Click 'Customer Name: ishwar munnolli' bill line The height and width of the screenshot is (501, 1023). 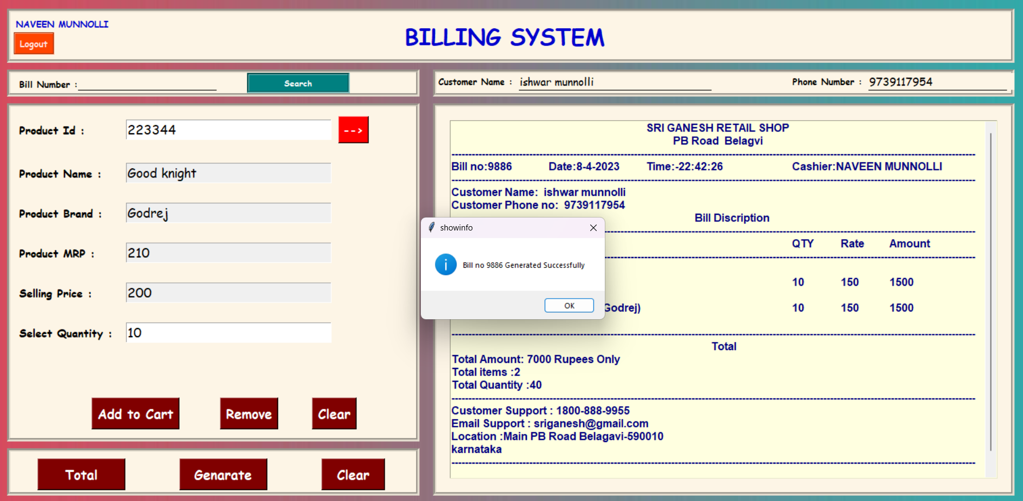[x=538, y=192]
